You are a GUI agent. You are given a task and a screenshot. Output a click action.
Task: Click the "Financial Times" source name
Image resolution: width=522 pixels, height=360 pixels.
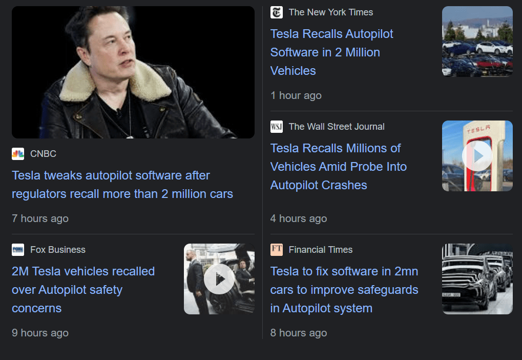pyautogui.click(x=320, y=250)
